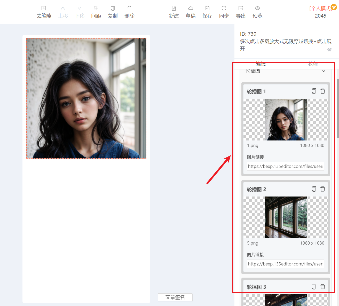Click the 轮播图 1 card title

[x=256, y=91]
